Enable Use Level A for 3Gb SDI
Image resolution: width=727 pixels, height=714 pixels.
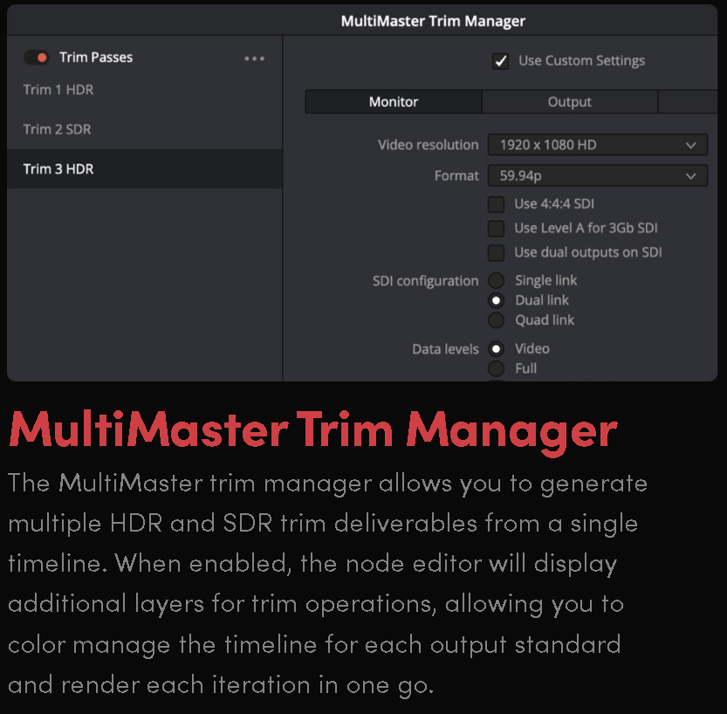click(x=496, y=228)
